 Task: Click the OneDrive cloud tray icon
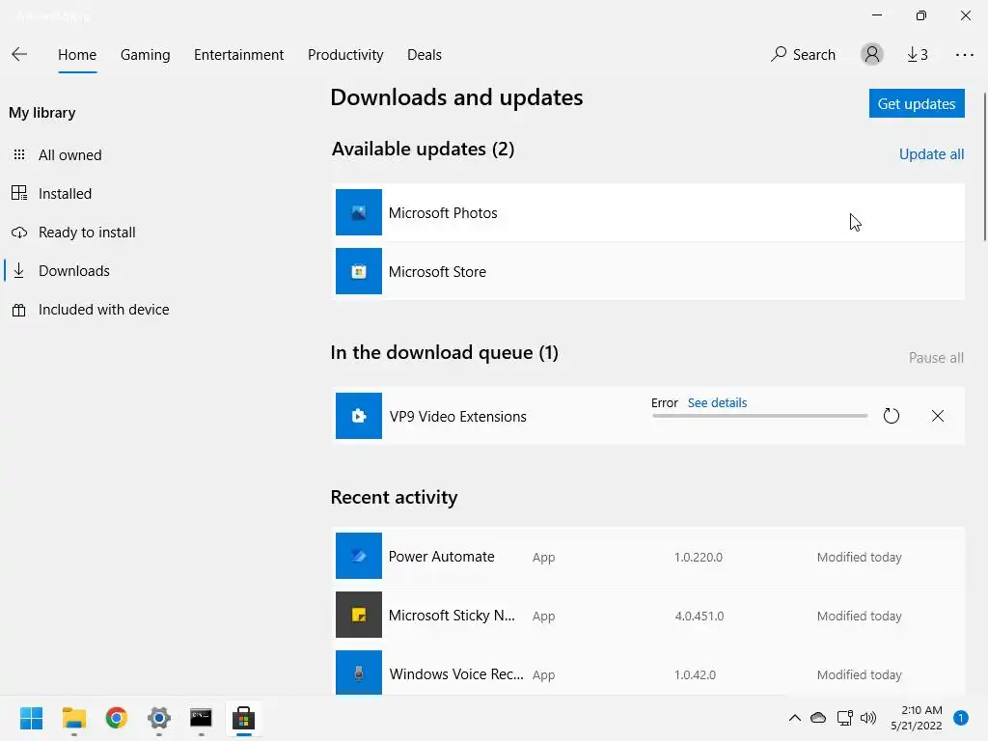pyautogui.click(x=818, y=718)
